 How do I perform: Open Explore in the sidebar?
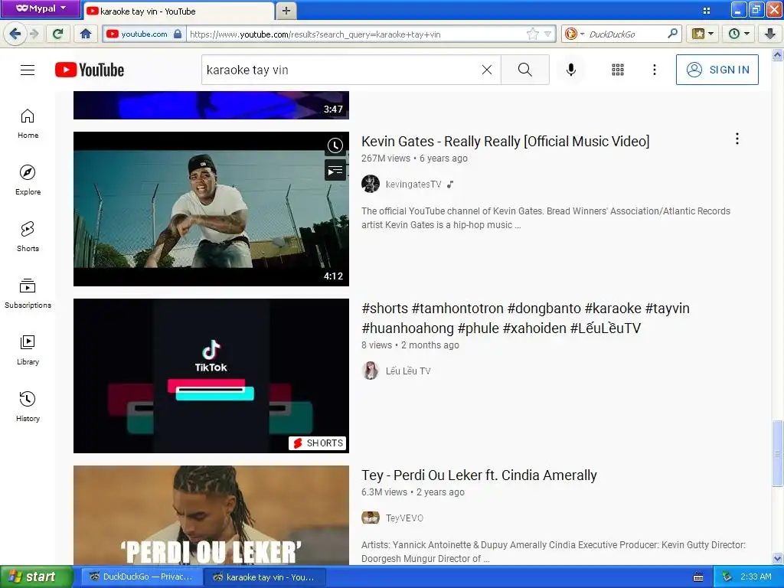click(x=28, y=180)
